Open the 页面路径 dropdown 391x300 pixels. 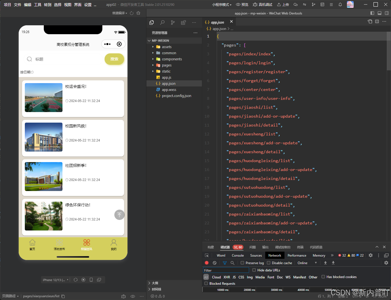tap(11, 296)
